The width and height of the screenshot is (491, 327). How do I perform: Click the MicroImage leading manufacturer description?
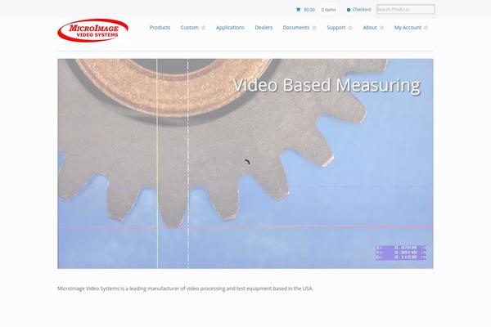[185, 289]
